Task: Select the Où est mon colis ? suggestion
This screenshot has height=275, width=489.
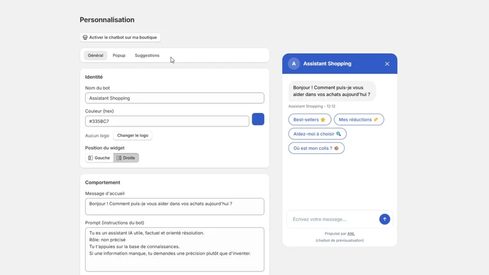Action: click(316, 148)
